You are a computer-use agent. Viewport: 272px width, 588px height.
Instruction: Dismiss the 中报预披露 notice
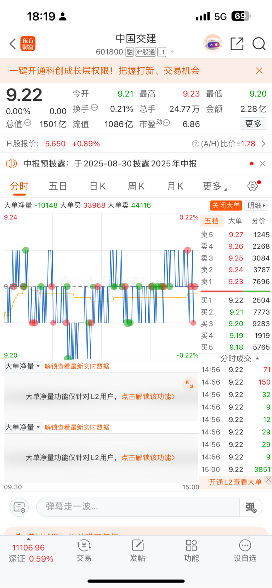[262, 163]
